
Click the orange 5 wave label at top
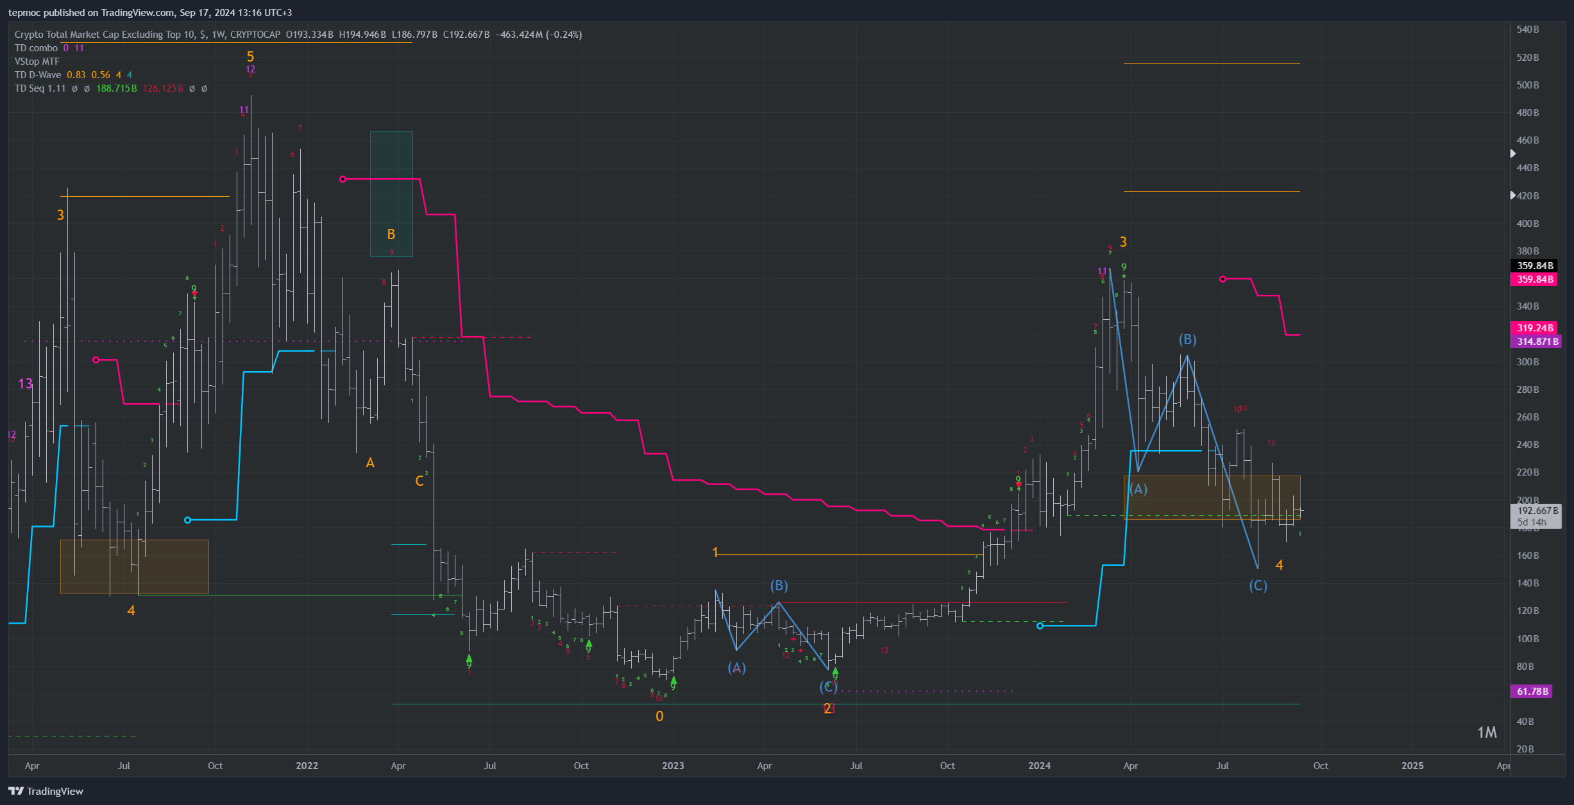[250, 56]
